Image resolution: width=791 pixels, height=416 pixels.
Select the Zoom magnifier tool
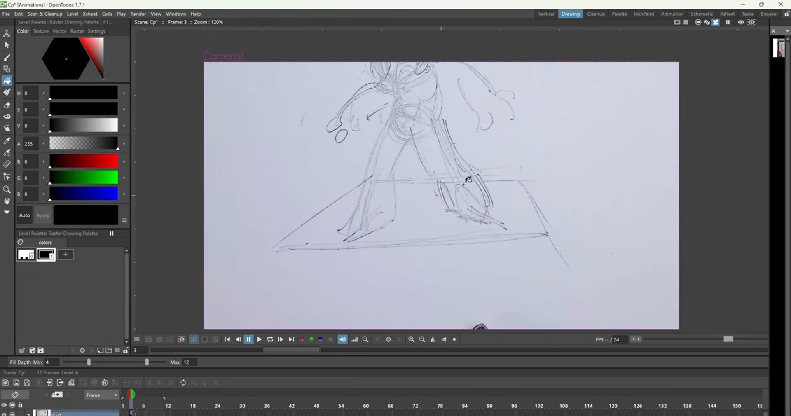pyautogui.click(x=7, y=190)
